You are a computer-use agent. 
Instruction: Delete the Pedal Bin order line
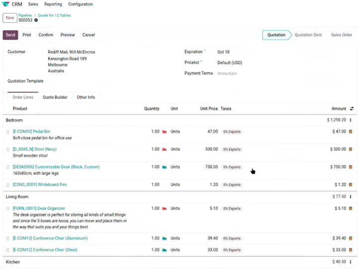pos(351,132)
